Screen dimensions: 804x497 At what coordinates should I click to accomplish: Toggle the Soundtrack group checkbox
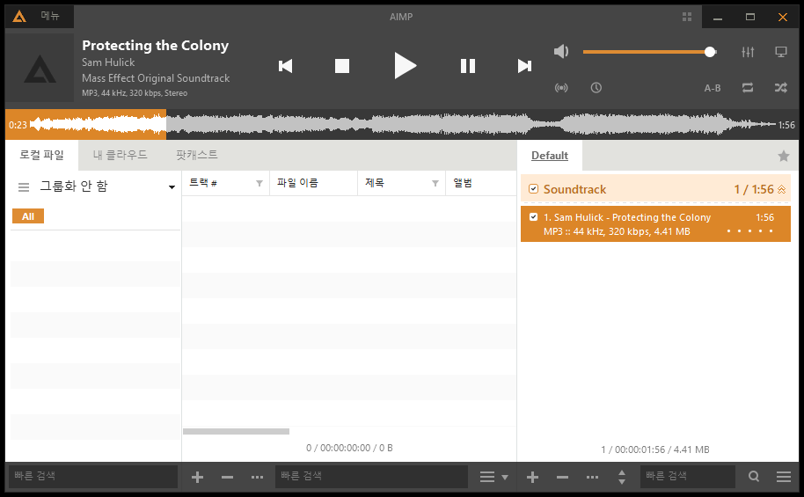pyautogui.click(x=533, y=189)
